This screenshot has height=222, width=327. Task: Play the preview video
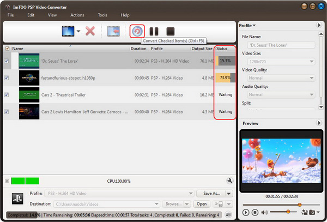(x=246, y=212)
